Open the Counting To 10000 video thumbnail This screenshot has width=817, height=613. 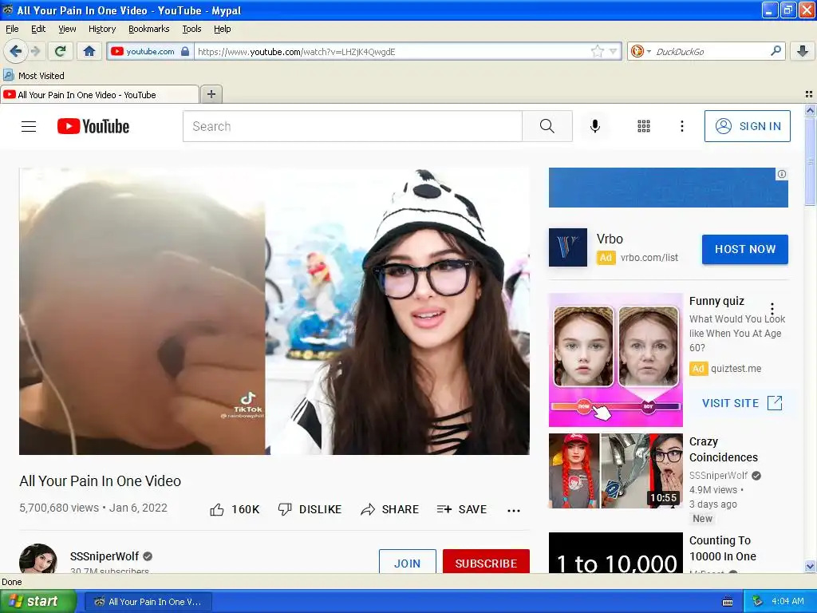tap(616, 552)
